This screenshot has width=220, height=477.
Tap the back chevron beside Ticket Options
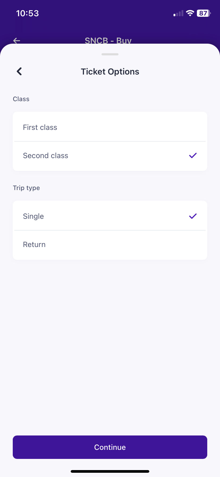pyautogui.click(x=19, y=71)
